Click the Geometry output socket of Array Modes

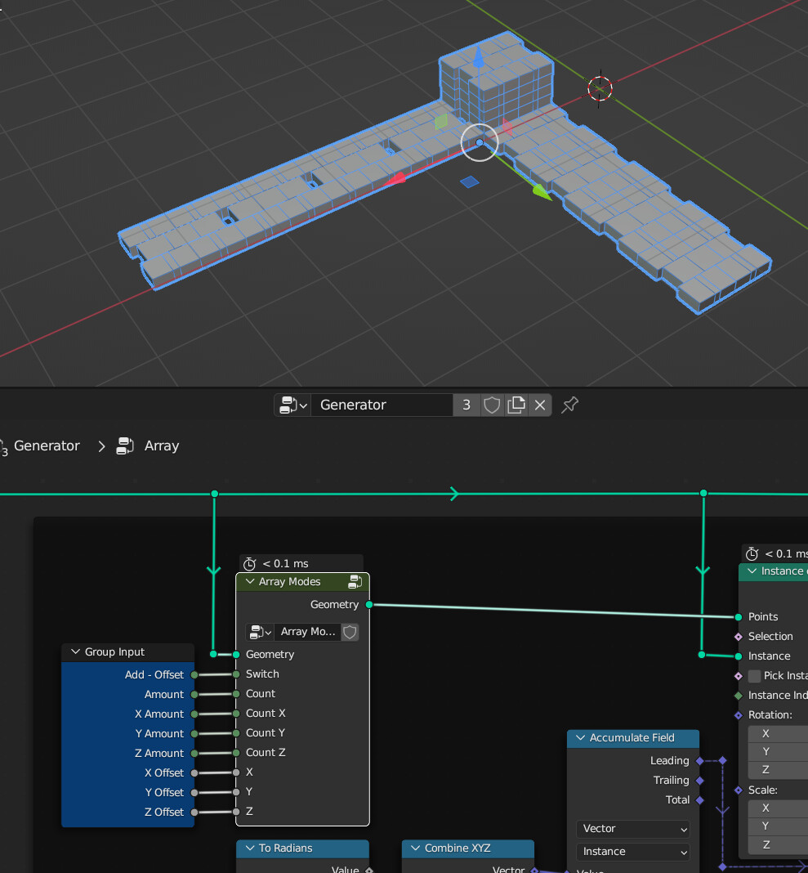tap(369, 605)
